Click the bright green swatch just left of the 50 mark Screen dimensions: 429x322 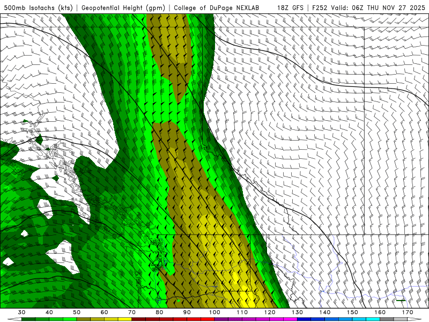pyautogui.click(x=70, y=319)
